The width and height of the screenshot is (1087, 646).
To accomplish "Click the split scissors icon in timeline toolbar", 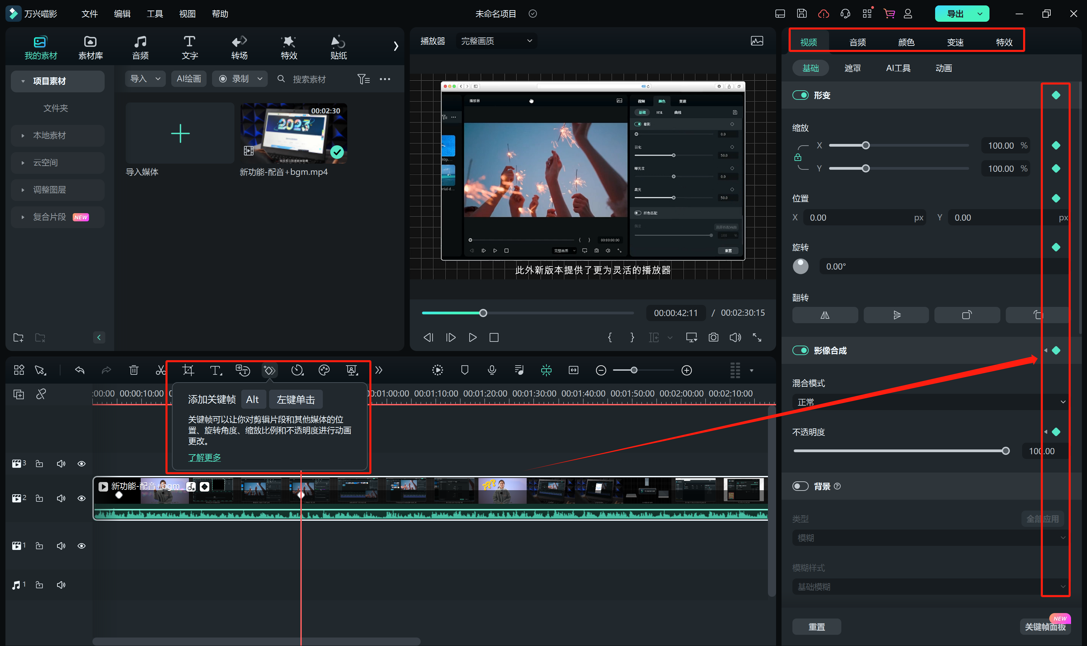I will click(x=160, y=370).
